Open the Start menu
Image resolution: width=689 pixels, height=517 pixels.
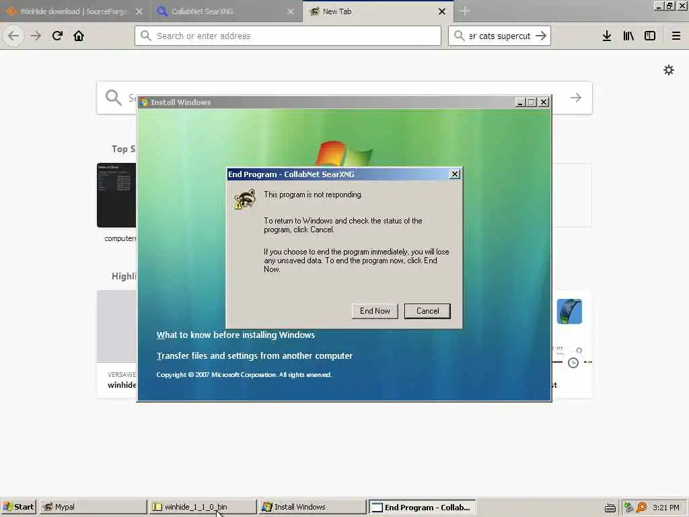18,507
